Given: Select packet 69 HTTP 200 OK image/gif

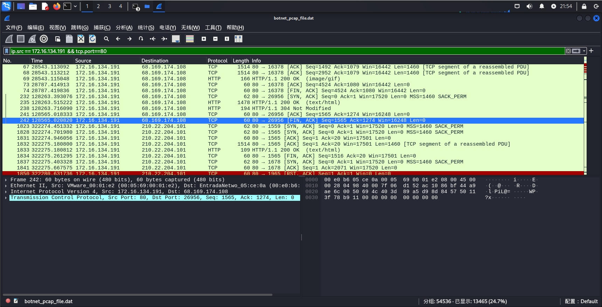Looking at the screenshot, I should 293,79.
